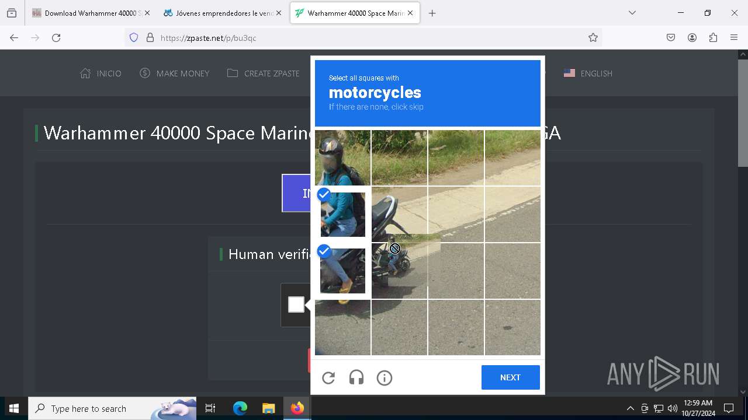Image resolution: width=748 pixels, height=420 pixels.
Task: Open Firefox application menu
Action: coord(734,37)
